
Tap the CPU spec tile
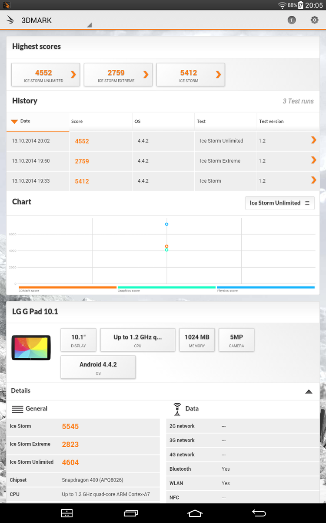[138, 340]
